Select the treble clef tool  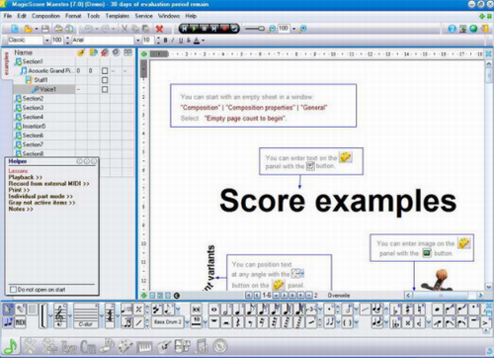tap(60, 315)
